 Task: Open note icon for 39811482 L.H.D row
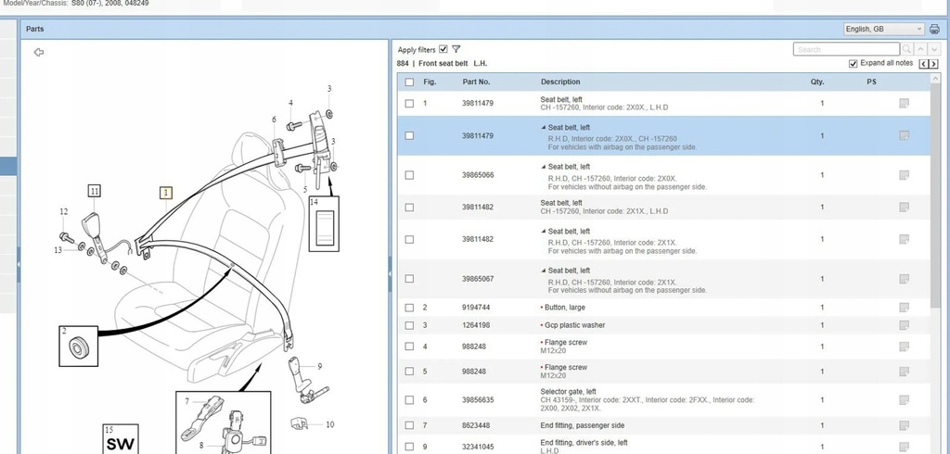(904, 207)
